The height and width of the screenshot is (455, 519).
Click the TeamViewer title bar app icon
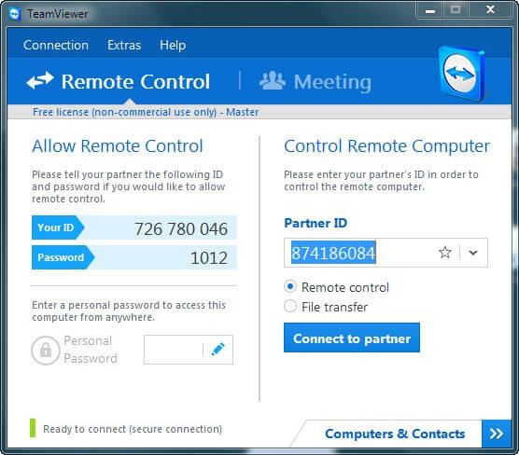point(15,14)
